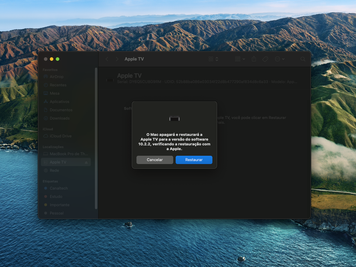Click the Localizações section header
The height and width of the screenshot is (267, 356).
(53, 147)
